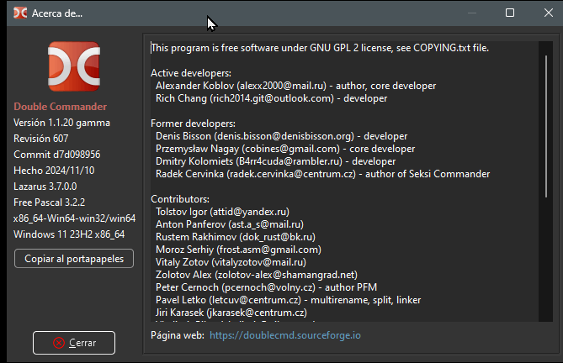Maximize the Acerca de window
The width and height of the screenshot is (563, 363).
click(510, 13)
